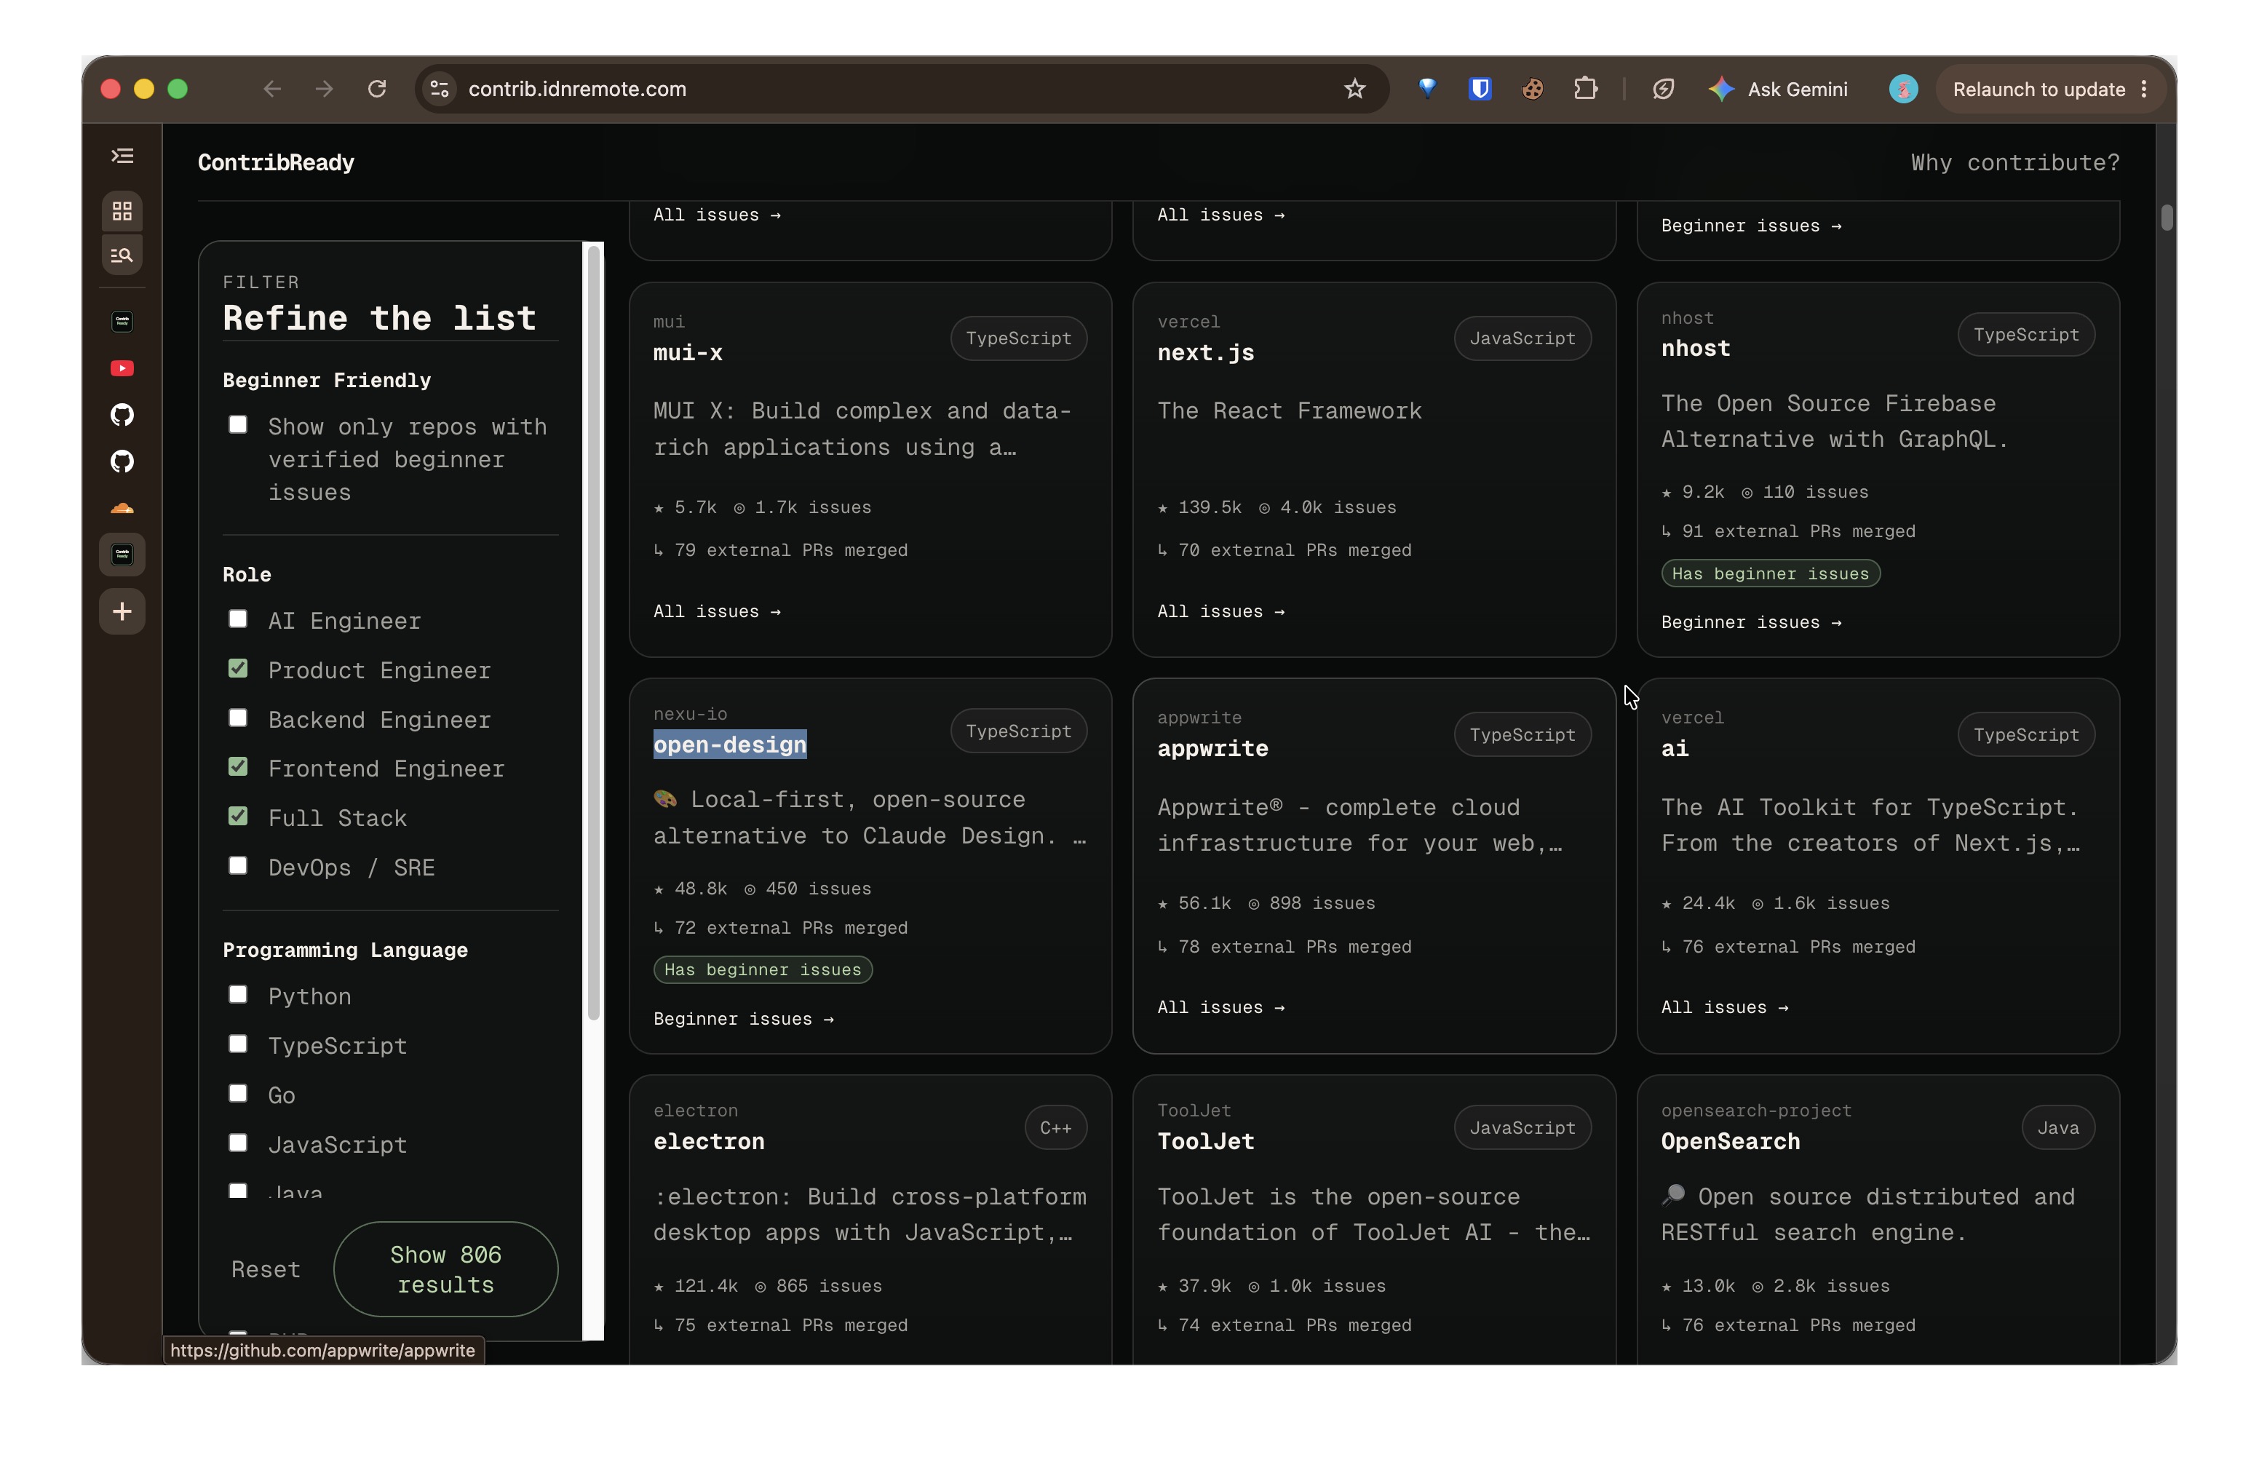Open the nhost repository title
Viewport: 2259px width, 1473px height.
[x=1695, y=349]
